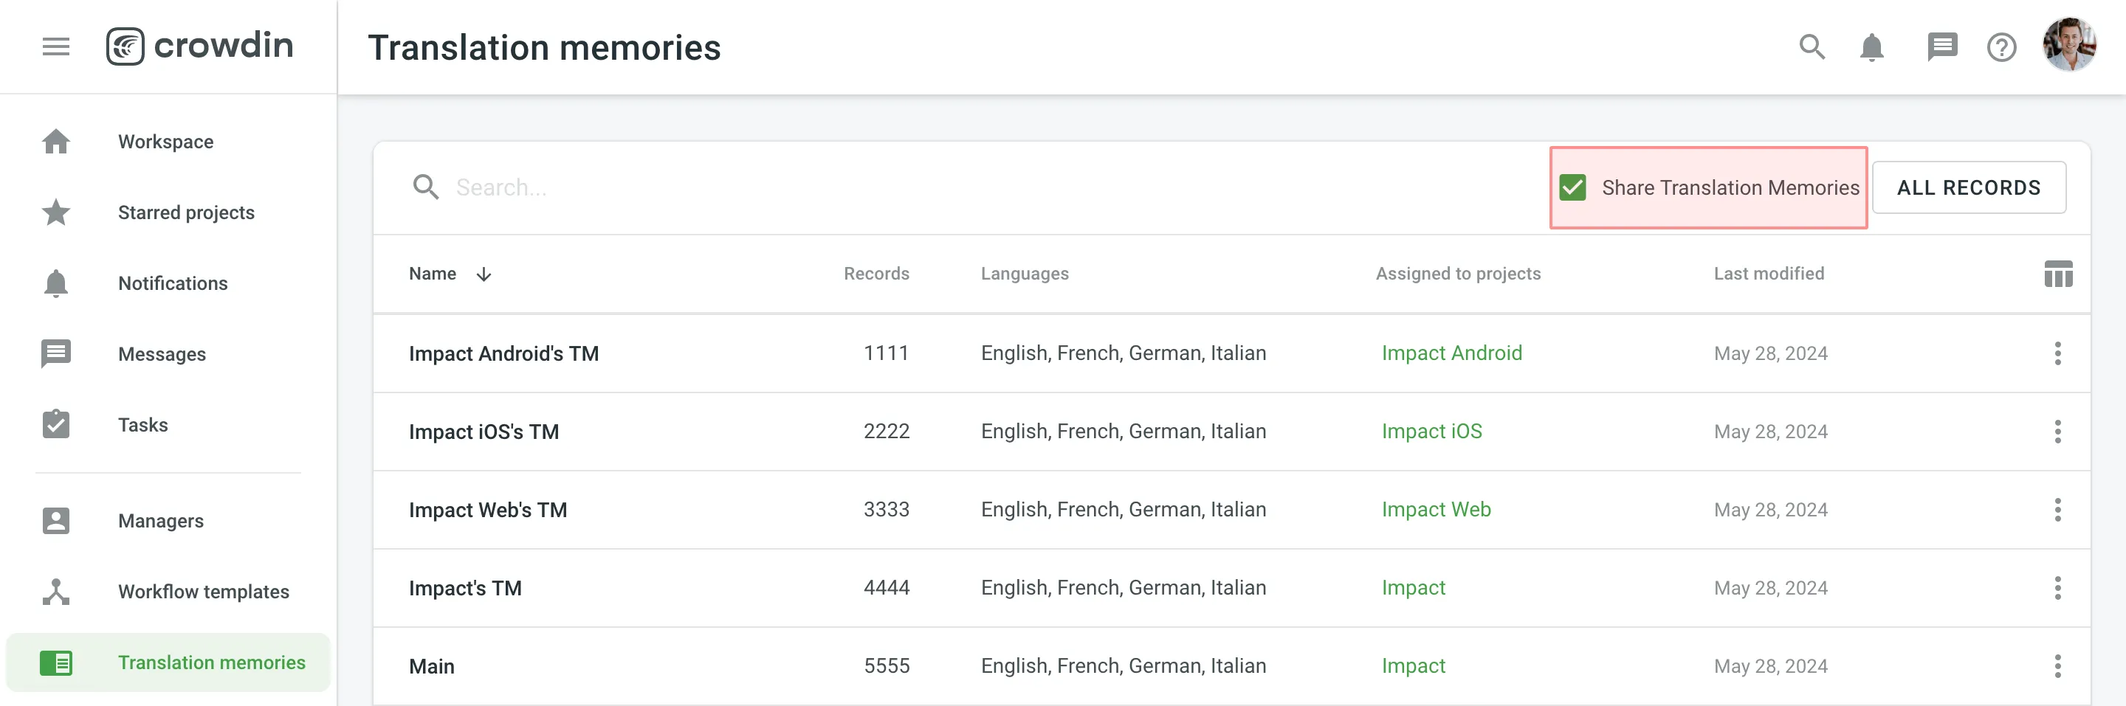Uncheck Share Translation Memories checkbox
Image resolution: width=2126 pixels, height=706 pixels.
[1572, 187]
